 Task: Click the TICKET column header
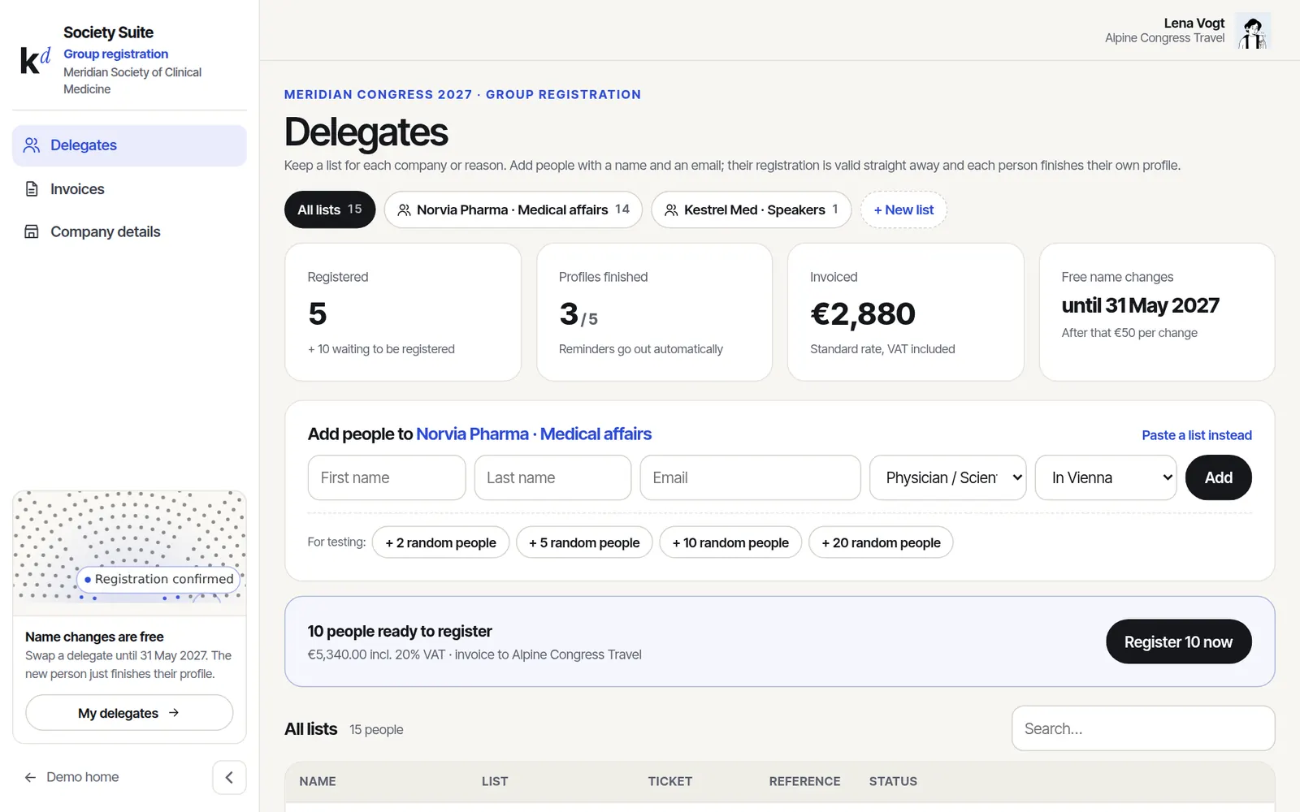(x=670, y=781)
